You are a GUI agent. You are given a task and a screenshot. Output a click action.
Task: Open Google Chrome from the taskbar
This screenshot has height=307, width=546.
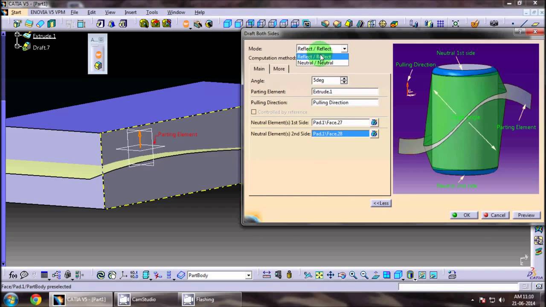pyautogui.click(x=36, y=299)
